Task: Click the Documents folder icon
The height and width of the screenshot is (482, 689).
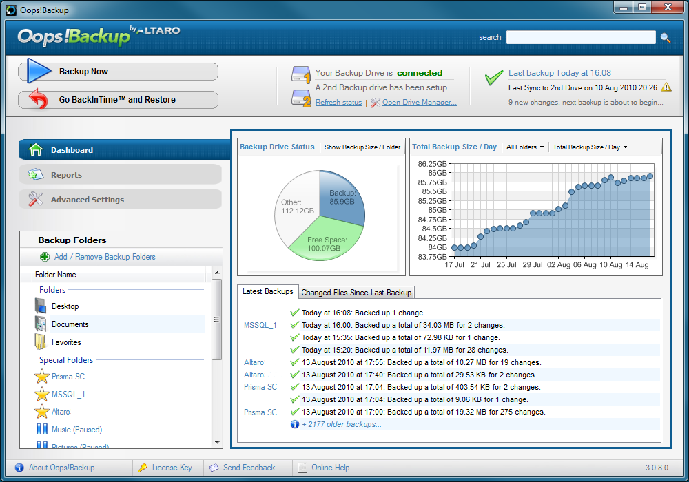Action: [41, 324]
